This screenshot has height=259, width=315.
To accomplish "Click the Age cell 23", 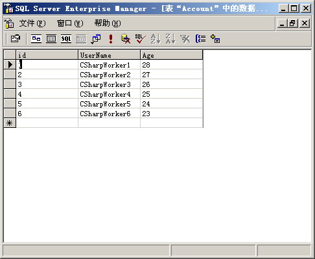I will (x=172, y=114).
